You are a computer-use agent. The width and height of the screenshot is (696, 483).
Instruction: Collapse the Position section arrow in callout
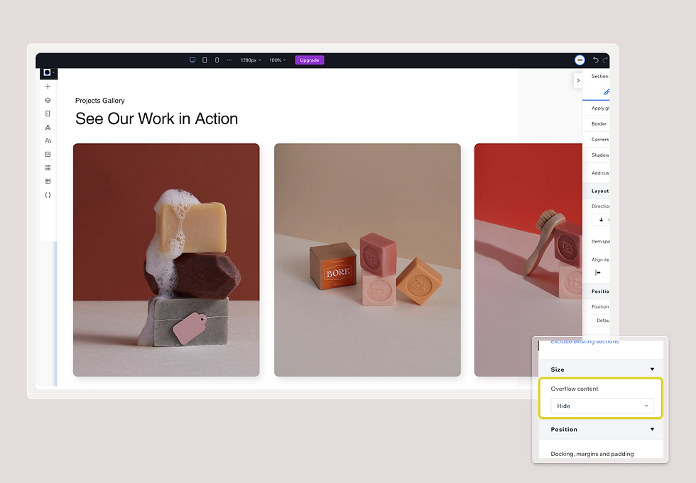[x=652, y=429]
